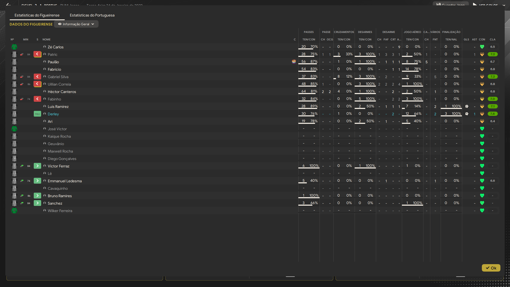This screenshot has height=287, width=510.
Task: Click Gabriel Silva's crossing 12% value
Action: [x=349, y=76]
